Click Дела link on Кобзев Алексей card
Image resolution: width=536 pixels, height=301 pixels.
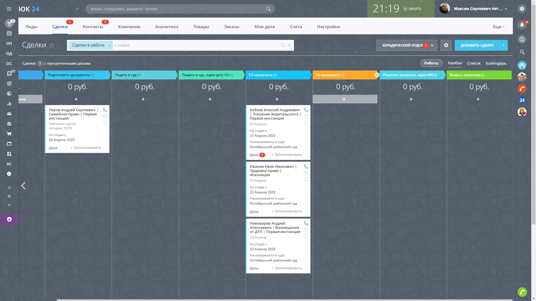click(x=254, y=154)
